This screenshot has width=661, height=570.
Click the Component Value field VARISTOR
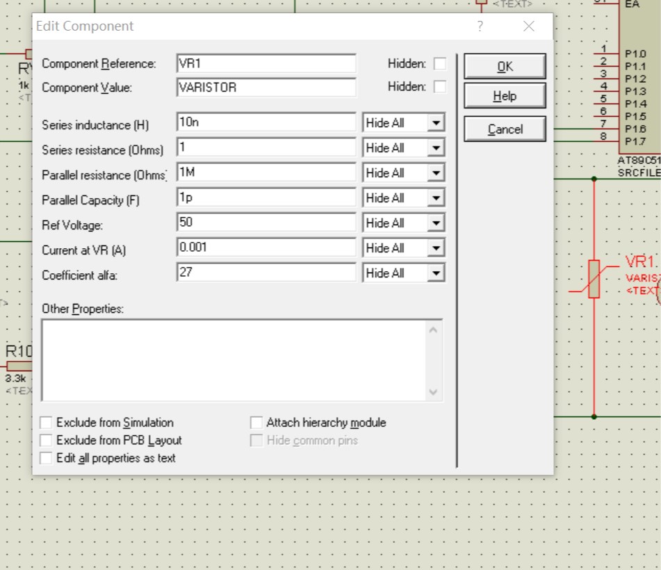pos(266,88)
